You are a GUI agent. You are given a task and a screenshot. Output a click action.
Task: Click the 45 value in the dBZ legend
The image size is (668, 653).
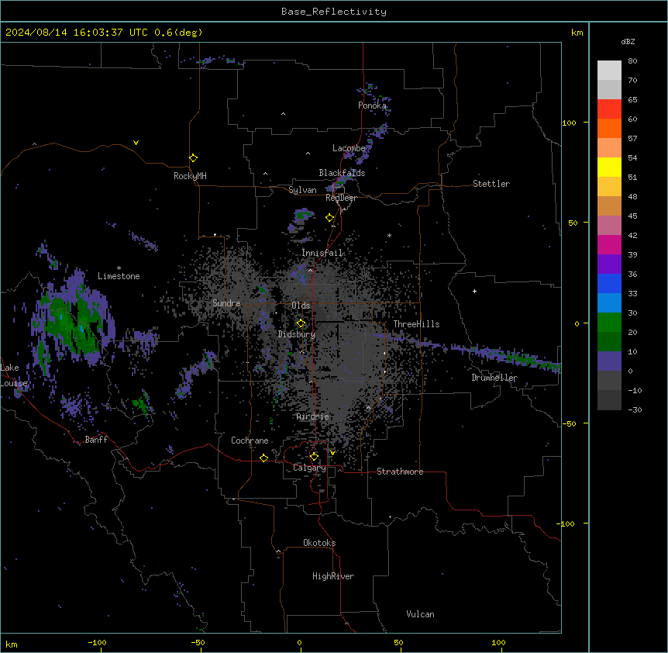pos(632,216)
